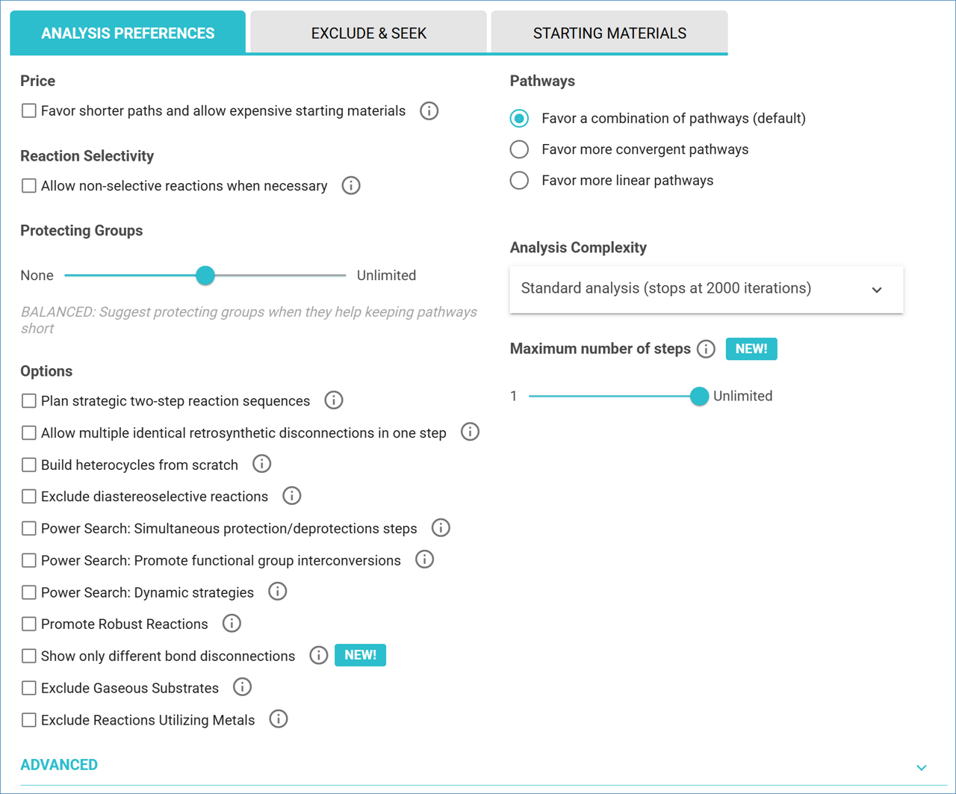Click info icon next to Maximum number of steps
The image size is (956, 794).
coord(706,349)
